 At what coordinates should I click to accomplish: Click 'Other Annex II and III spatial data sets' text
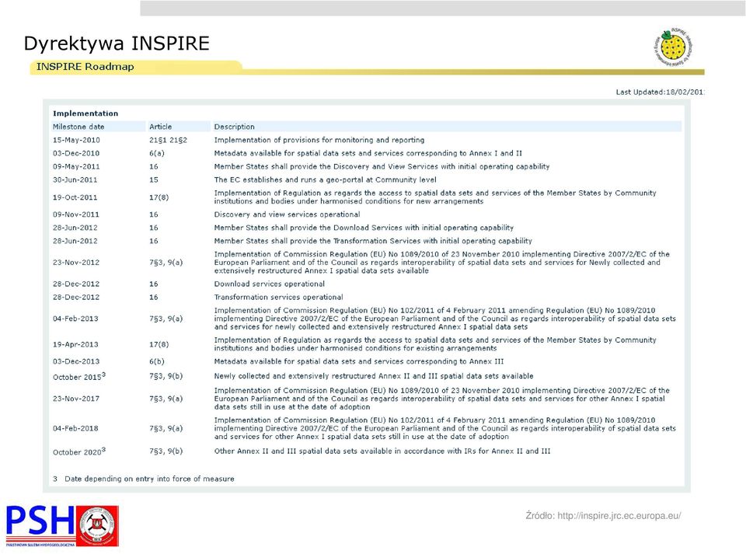pyautogui.click(x=382, y=451)
